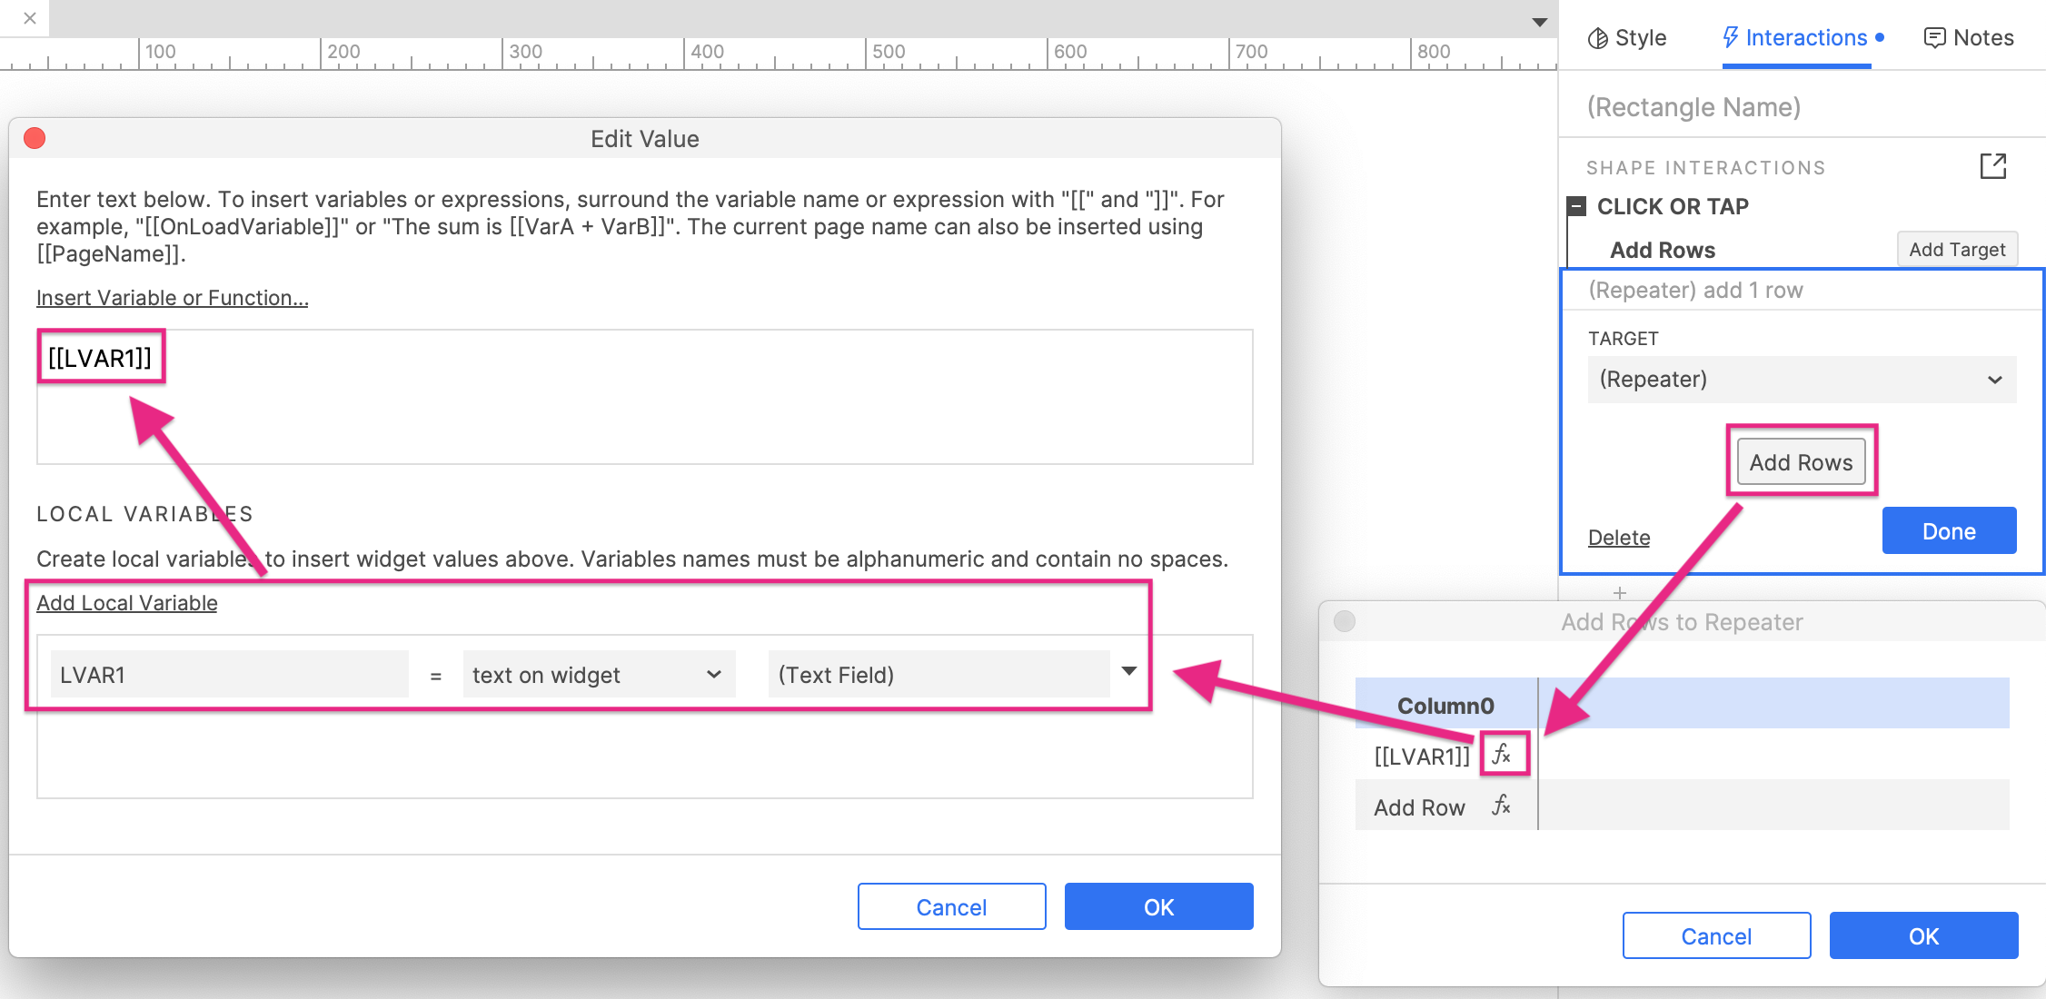Open the tab list dropdown arrow above the ruler
The image size is (2046, 999).
(1539, 22)
